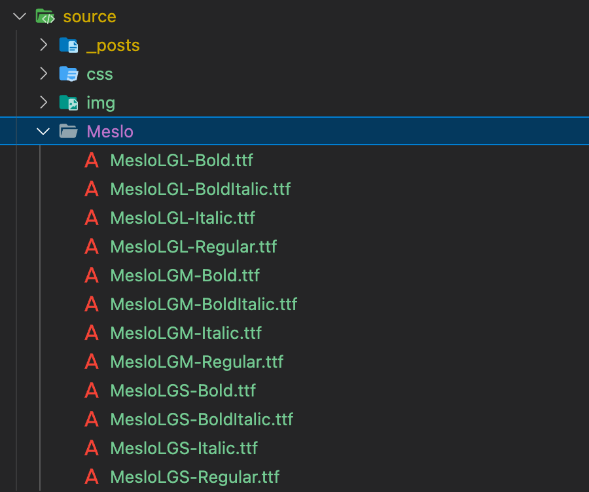Click the image folder icon next to img
The width and height of the screenshot is (589, 492).
click(69, 102)
